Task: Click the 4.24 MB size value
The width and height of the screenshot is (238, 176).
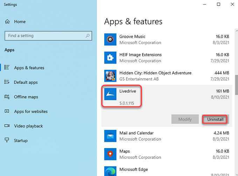Action: 221,133
